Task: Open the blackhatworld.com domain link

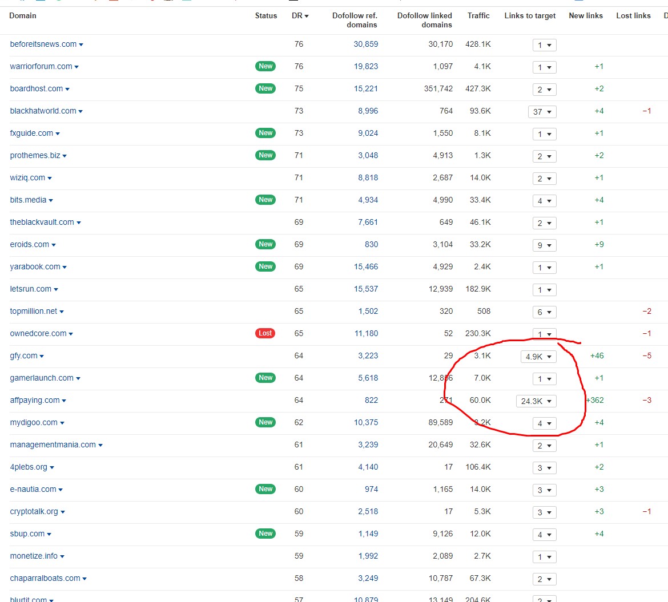Action: pos(43,111)
